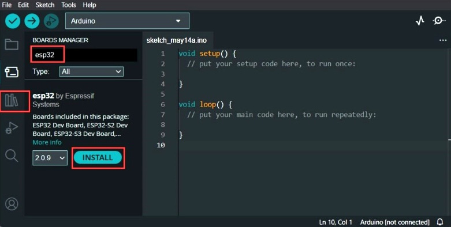Open the Arduino board selector dropdown
The image size is (451, 227).
tap(127, 21)
